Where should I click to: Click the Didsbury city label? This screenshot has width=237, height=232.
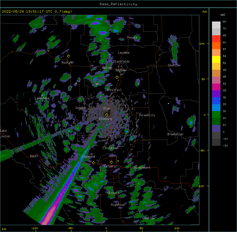coord(106,119)
